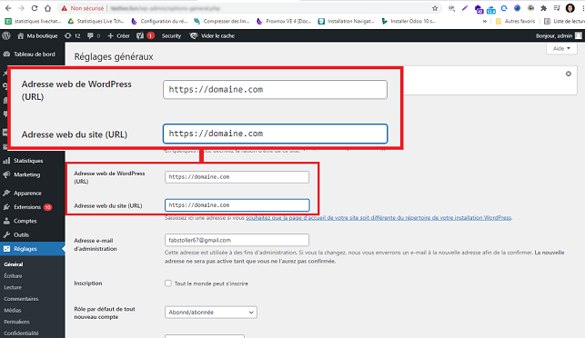Click the WordPress logo in the admin bar

(x=6, y=35)
